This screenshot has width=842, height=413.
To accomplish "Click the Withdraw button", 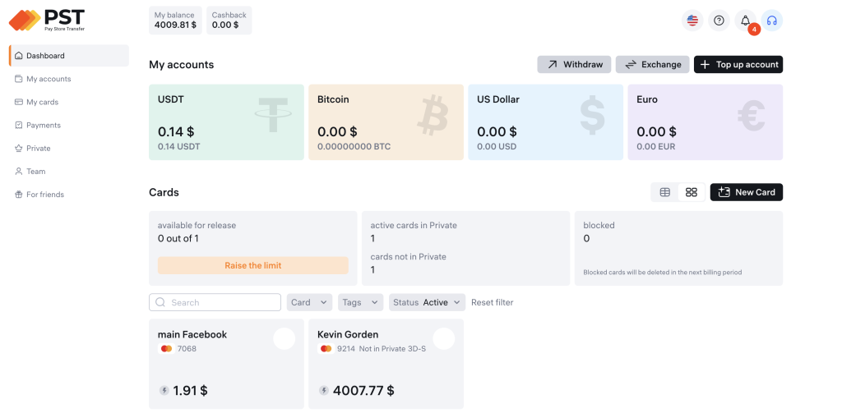I will pos(574,64).
